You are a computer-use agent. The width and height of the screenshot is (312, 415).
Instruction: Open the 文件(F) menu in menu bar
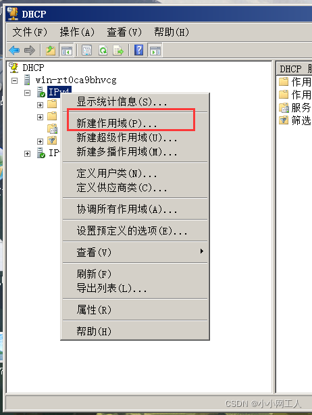coord(30,32)
